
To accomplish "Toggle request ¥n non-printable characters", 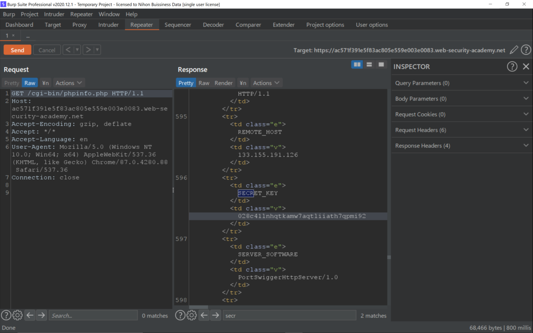I will (45, 83).
